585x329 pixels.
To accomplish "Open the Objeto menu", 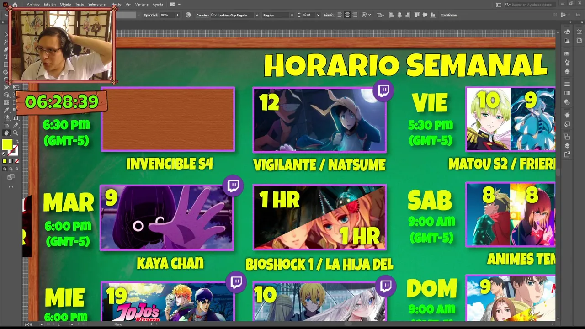I will 65,4.
